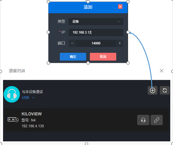
Task: Click the add device plus icon
Action: pyautogui.click(x=152, y=90)
